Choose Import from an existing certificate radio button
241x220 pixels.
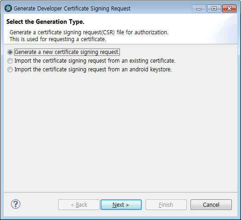point(10,61)
